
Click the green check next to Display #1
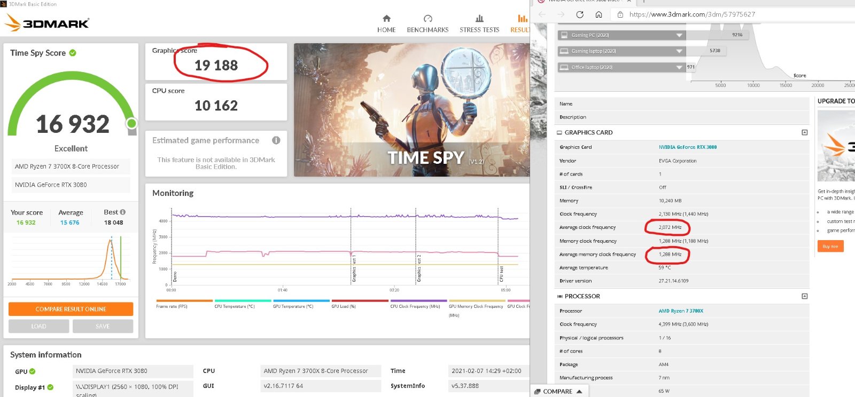click(x=50, y=387)
